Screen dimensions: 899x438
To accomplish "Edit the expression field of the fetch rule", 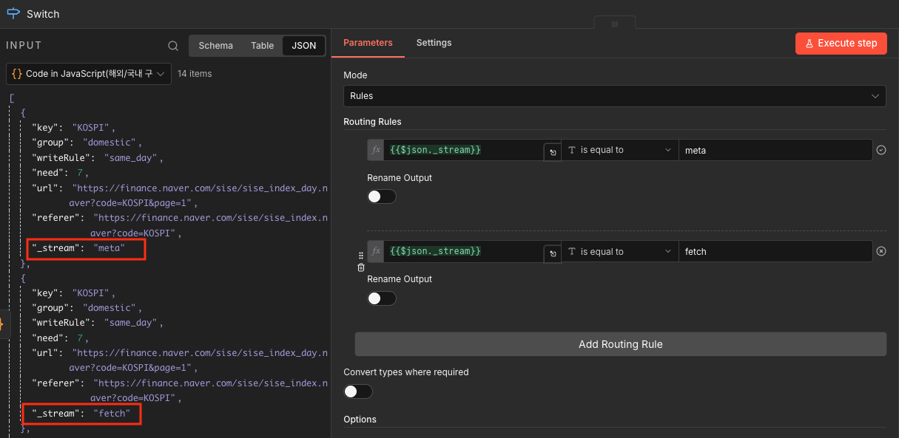I will pyautogui.click(x=463, y=251).
